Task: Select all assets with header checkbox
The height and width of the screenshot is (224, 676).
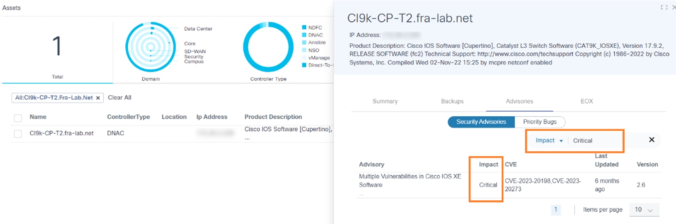Action: [x=18, y=118]
